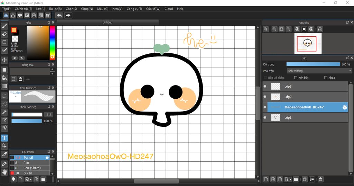
Task: Select the Eraser tool
Action: pos(4,34)
